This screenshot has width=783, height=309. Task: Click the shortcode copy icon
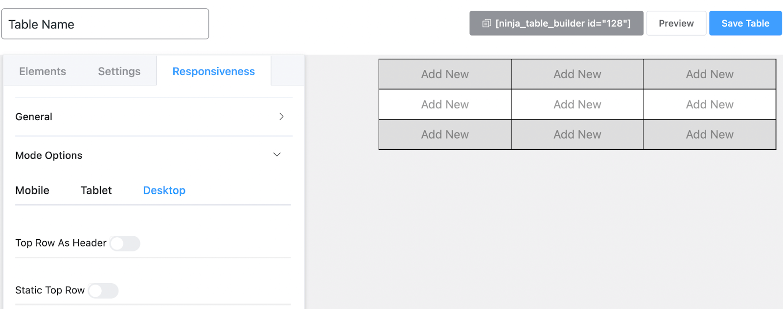486,23
